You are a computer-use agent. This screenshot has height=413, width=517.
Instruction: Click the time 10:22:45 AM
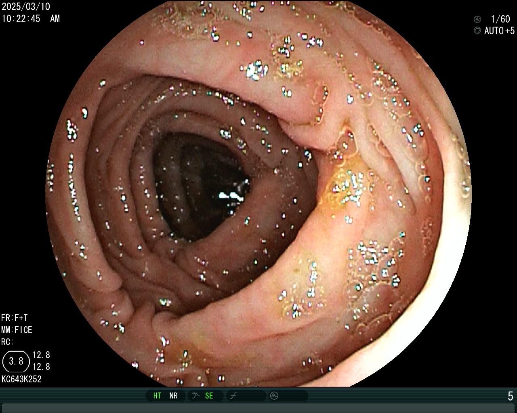point(31,19)
